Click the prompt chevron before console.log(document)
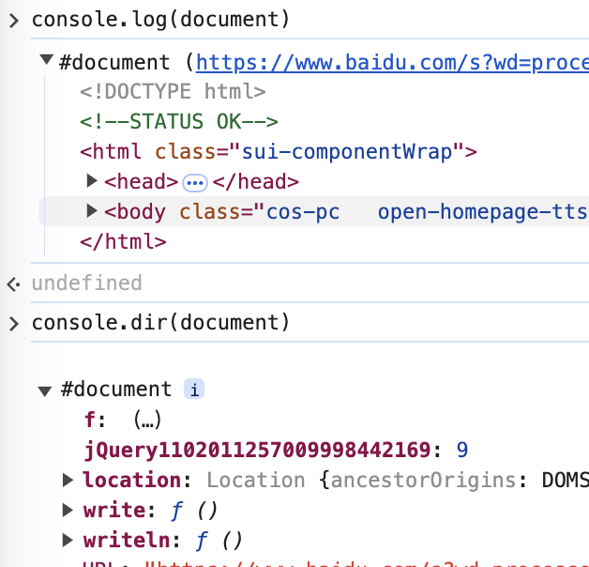 coord(12,21)
